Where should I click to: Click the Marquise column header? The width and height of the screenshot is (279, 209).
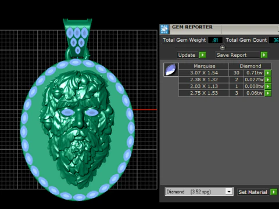(x=203, y=66)
